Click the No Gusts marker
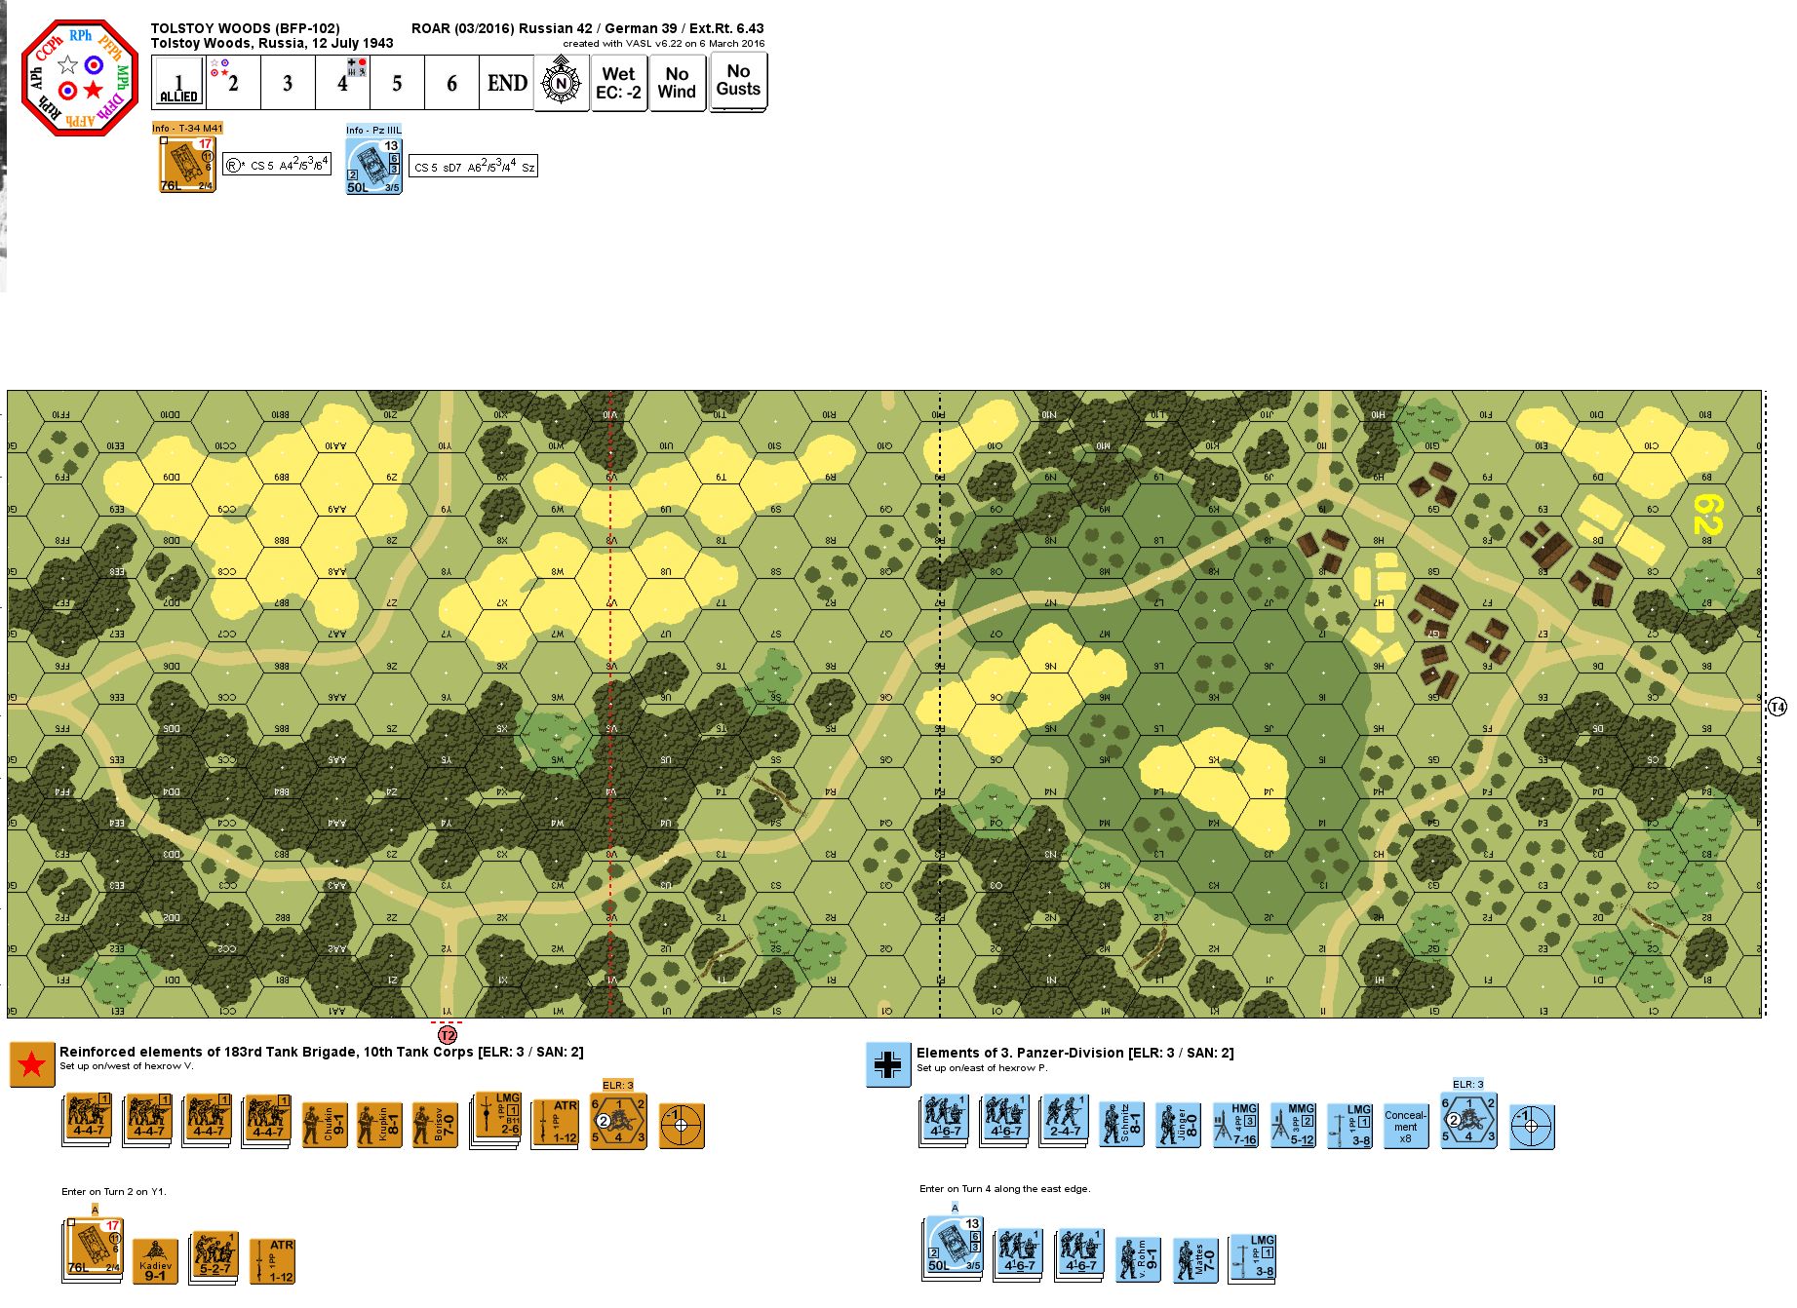This screenshot has width=1797, height=1308. (x=738, y=81)
